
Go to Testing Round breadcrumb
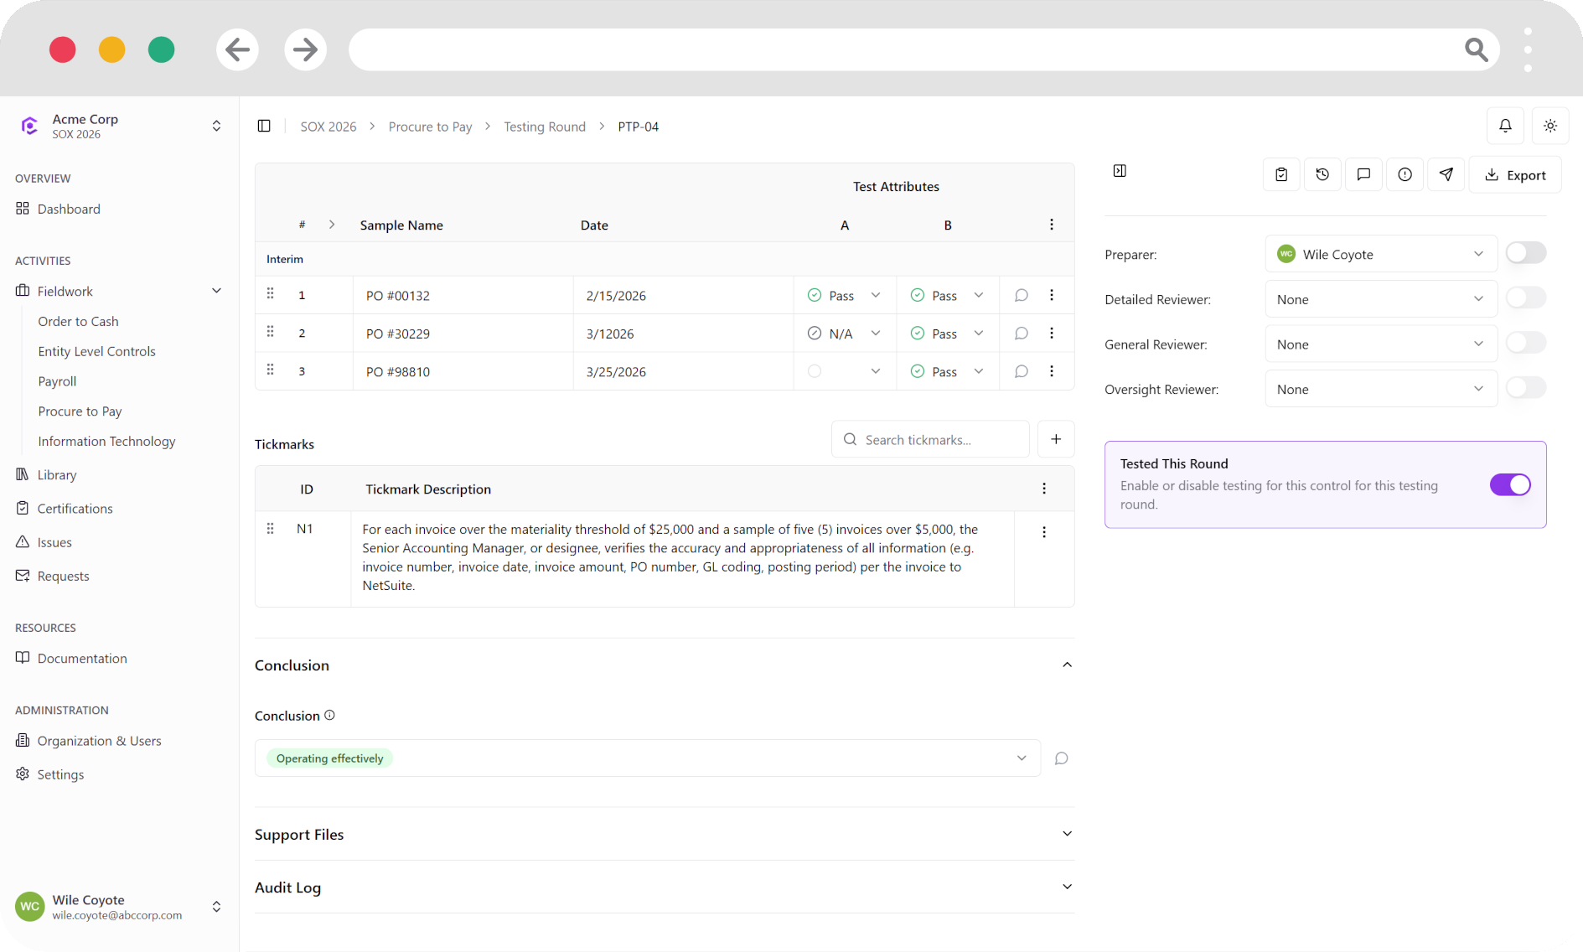coord(544,127)
